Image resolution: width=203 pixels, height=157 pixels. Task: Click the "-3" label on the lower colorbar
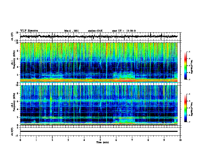[x=189, y=94]
